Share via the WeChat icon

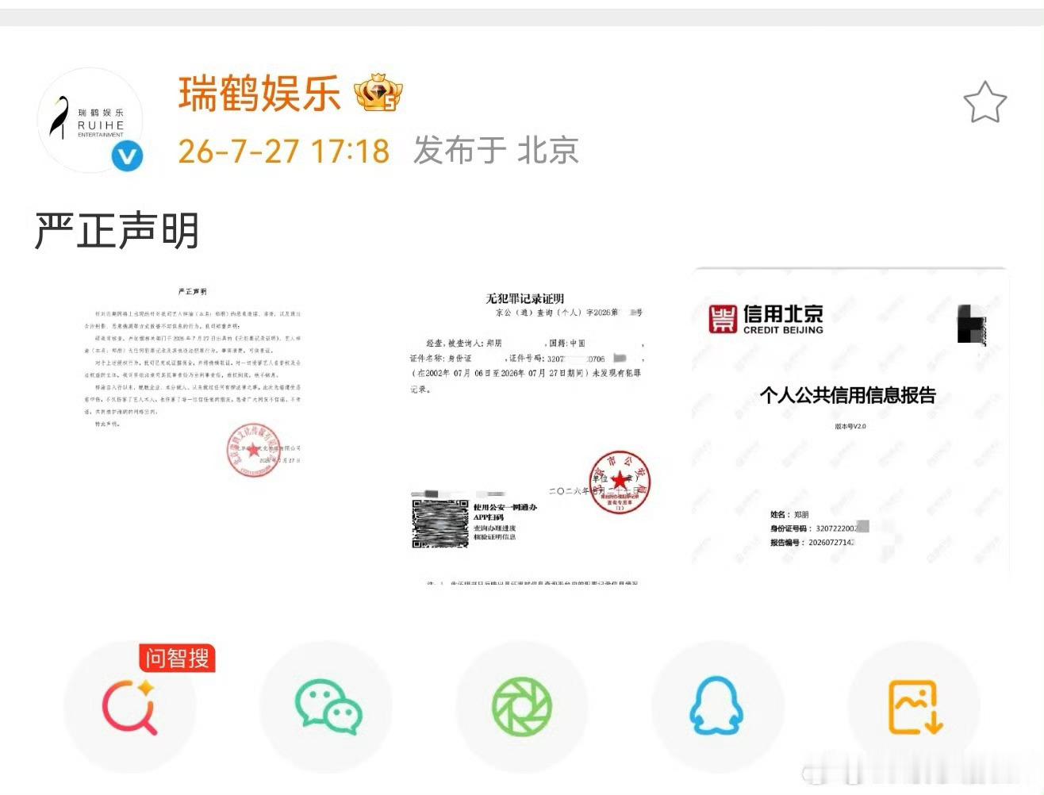coord(327,706)
